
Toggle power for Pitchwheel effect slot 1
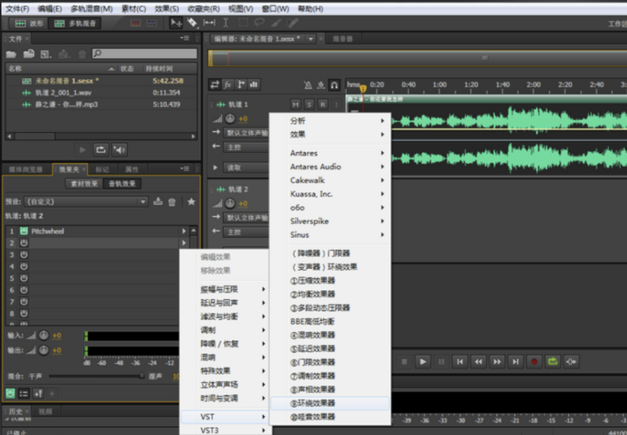click(24, 231)
